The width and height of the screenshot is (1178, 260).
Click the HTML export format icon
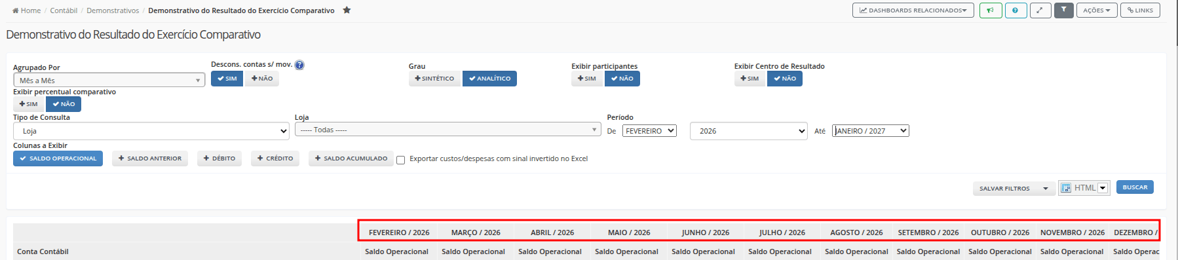pyautogui.click(x=1066, y=188)
